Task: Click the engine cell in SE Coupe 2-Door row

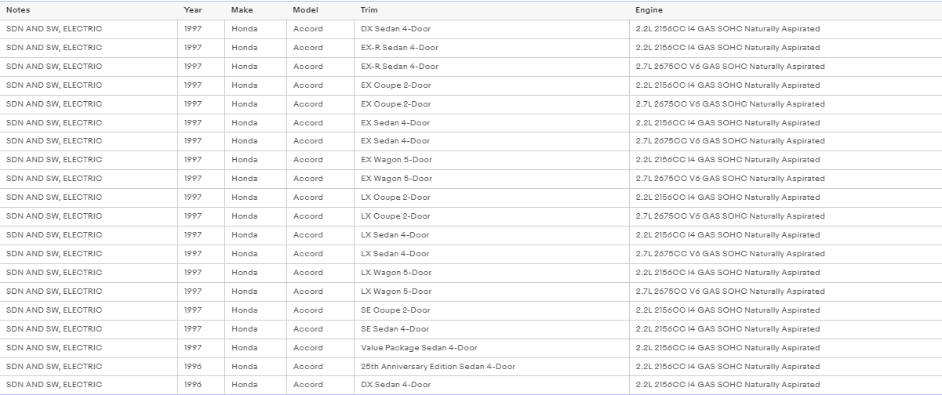Action: (785, 310)
